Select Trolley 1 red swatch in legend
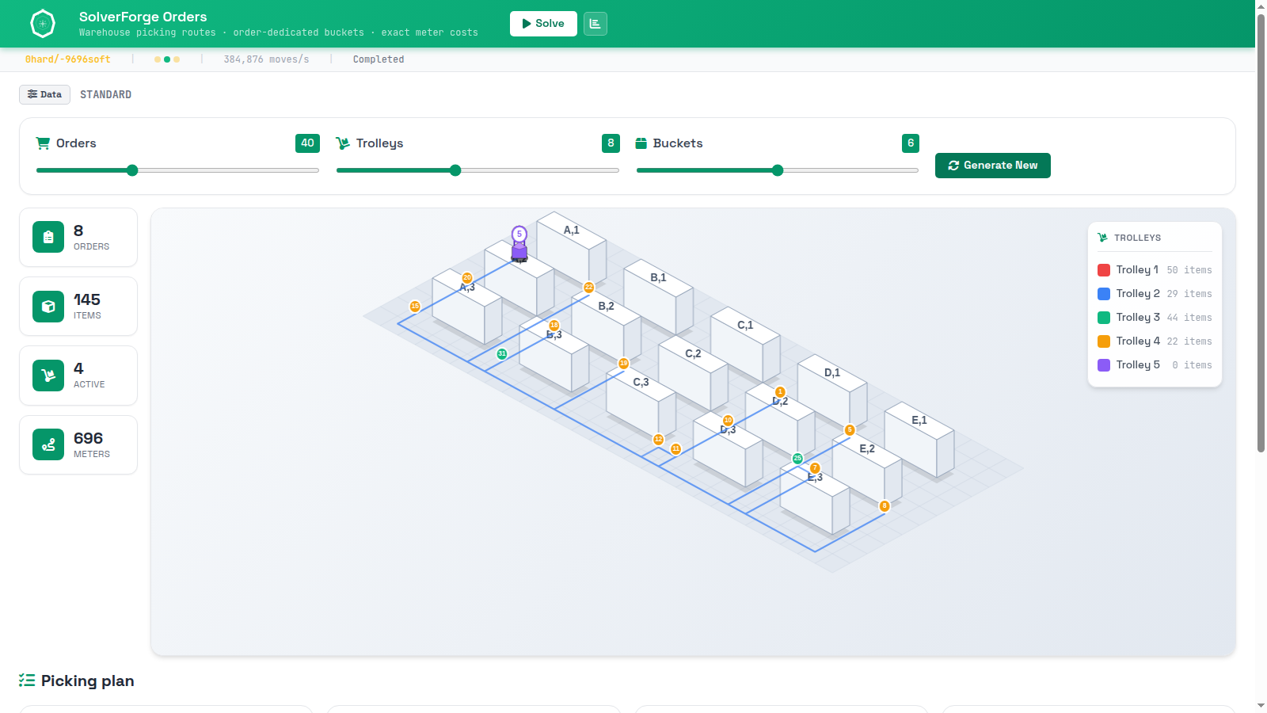 pyautogui.click(x=1104, y=270)
